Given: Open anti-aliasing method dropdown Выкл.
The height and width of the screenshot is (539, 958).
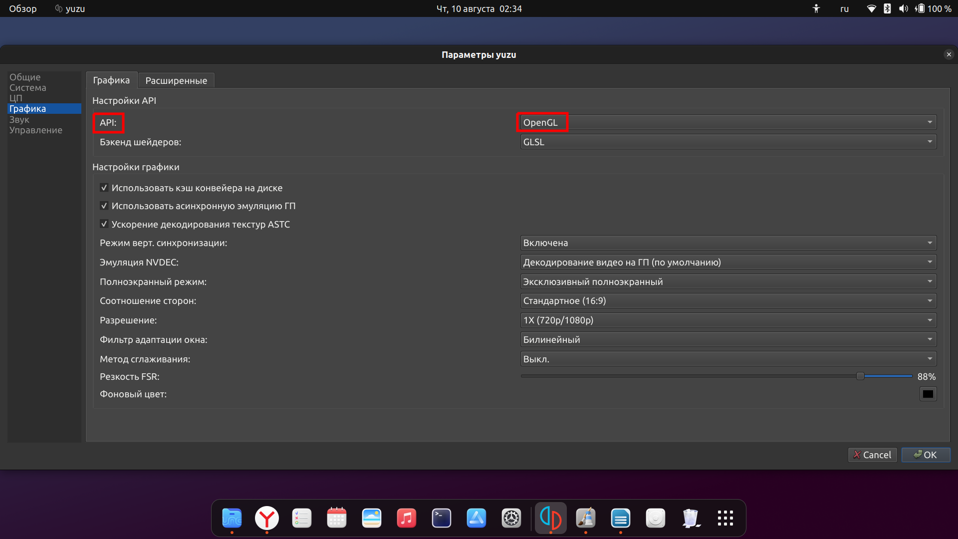Looking at the screenshot, I should (x=728, y=359).
